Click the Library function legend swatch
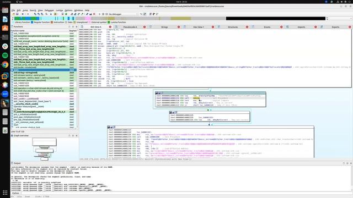 13,22
